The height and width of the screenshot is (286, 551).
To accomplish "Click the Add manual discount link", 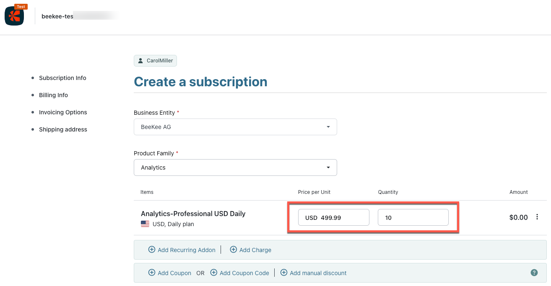I will 318,273.
